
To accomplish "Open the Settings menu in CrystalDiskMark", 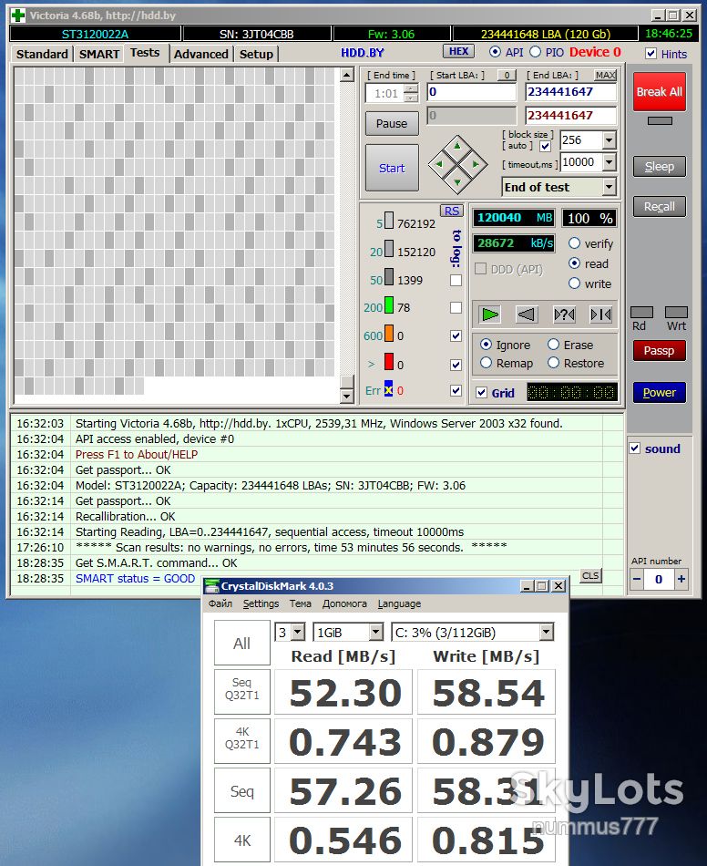I will point(261,603).
